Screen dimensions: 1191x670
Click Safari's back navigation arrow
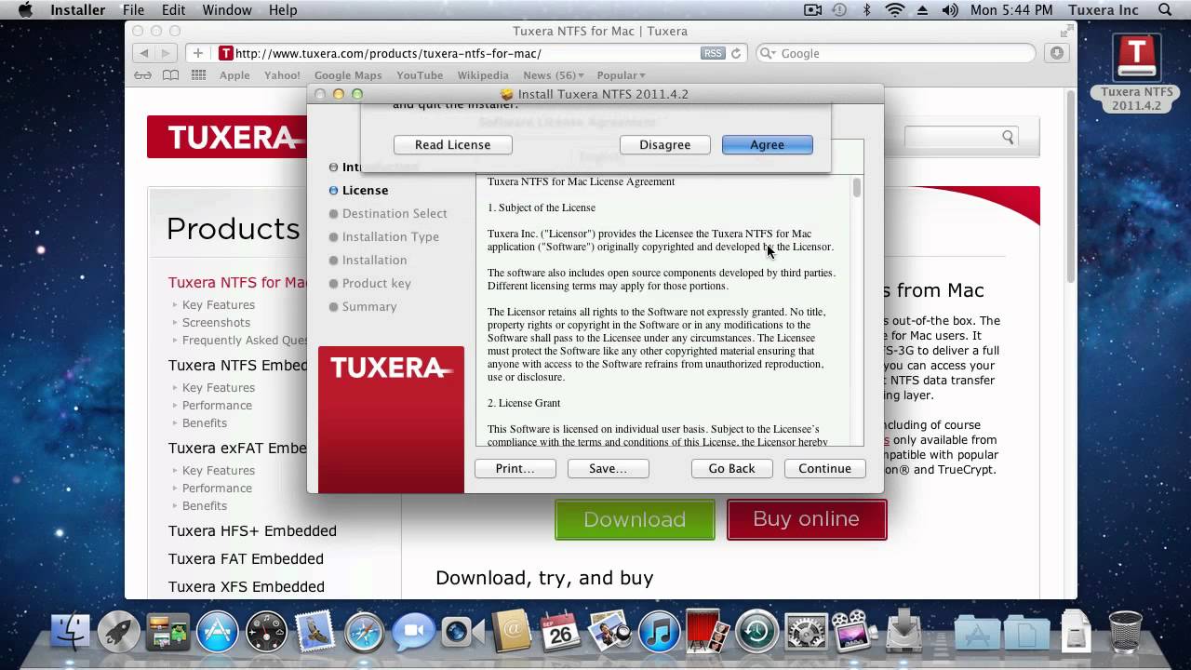tap(143, 53)
